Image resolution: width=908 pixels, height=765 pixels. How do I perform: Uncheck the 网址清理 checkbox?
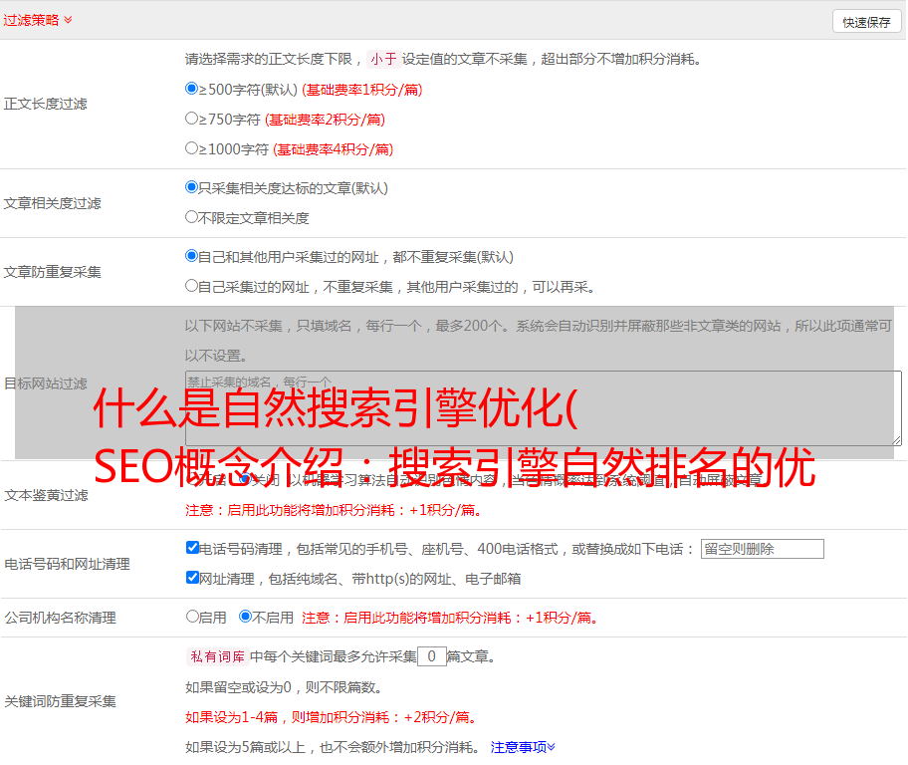click(x=193, y=578)
